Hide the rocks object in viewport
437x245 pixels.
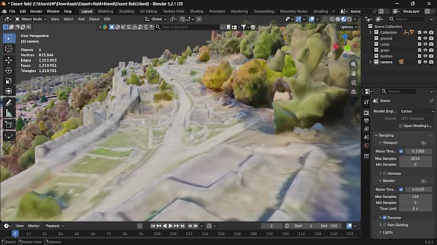[x=425, y=44]
